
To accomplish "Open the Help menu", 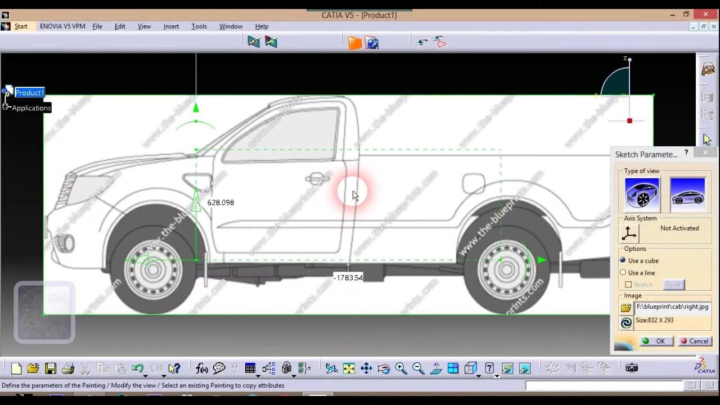I will [262, 26].
